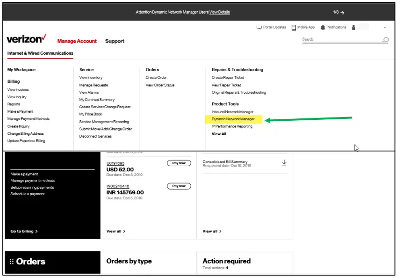This screenshot has height=278, width=396.
Task: Click the Notifications bell icon
Action: click(x=323, y=27)
